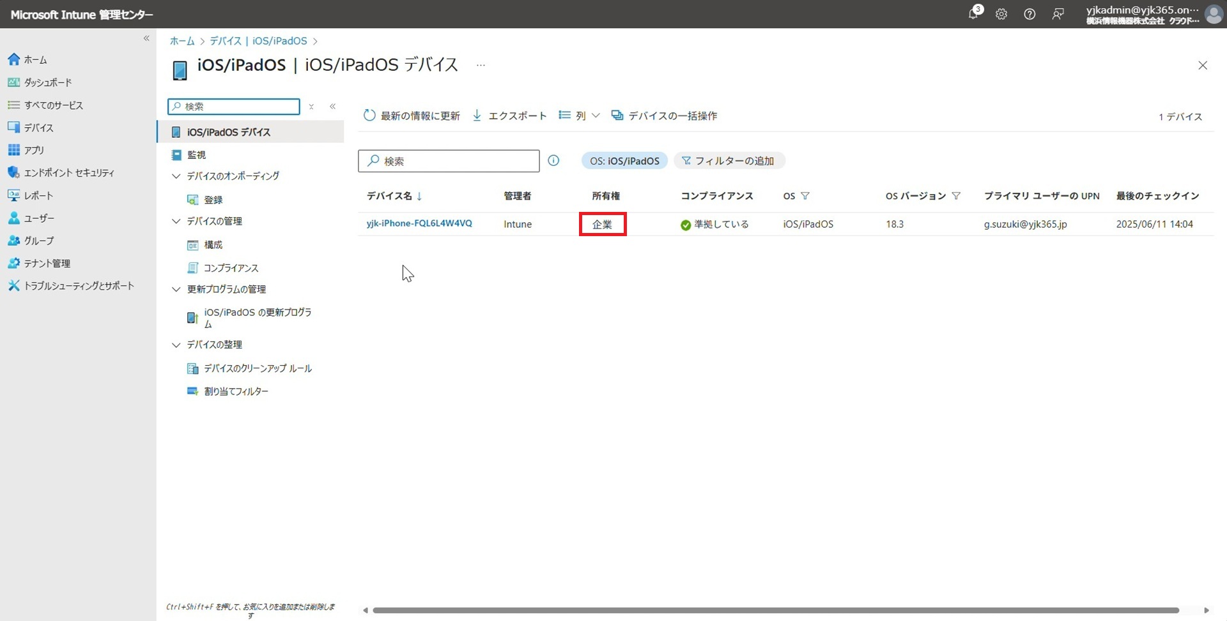Image resolution: width=1227 pixels, height=621 pixels.
Task: Click 最後のチェックイン column header
Action: point(1157,196)
